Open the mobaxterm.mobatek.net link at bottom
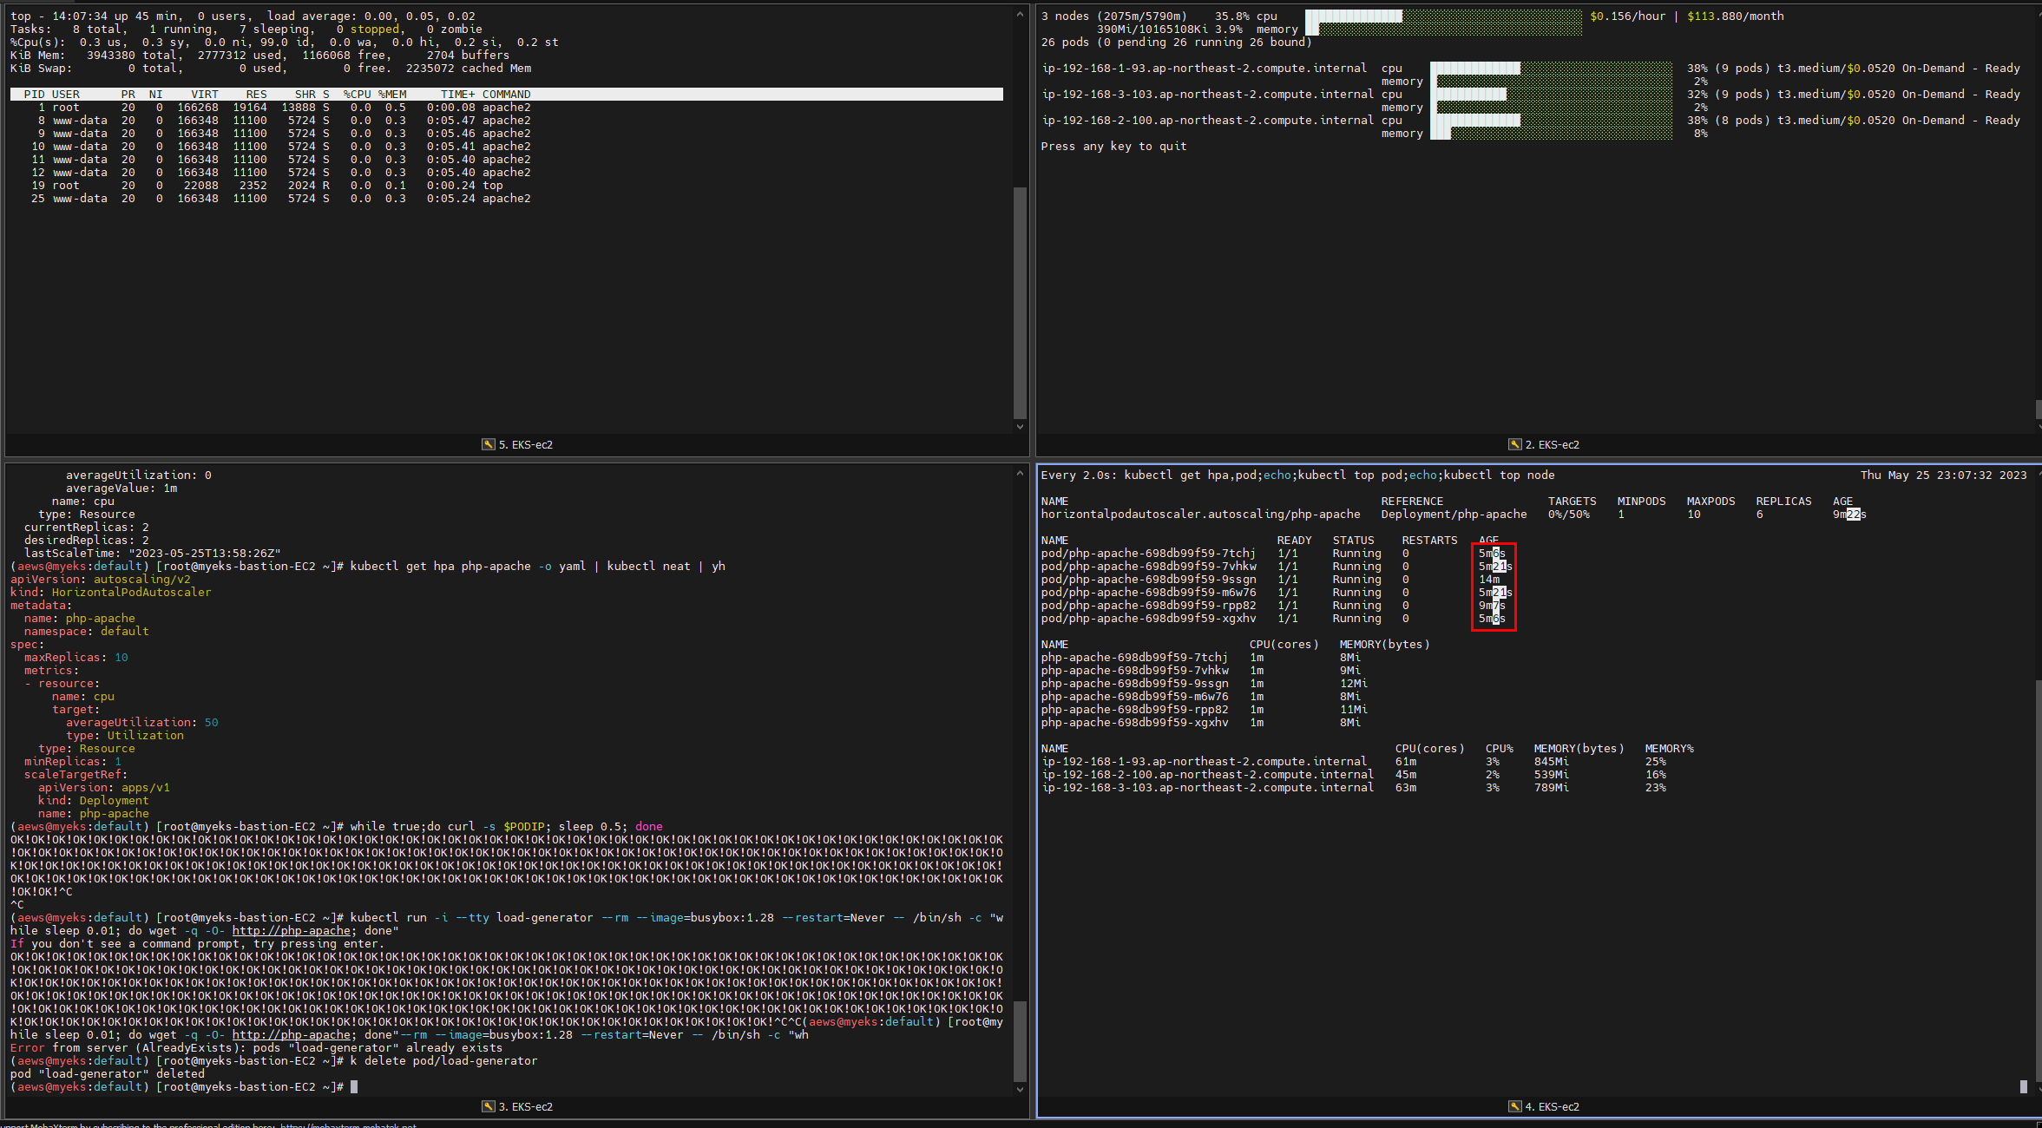Viewport: 2042px width, 1128px height. pyautogui.click(x=347, y=1125)
